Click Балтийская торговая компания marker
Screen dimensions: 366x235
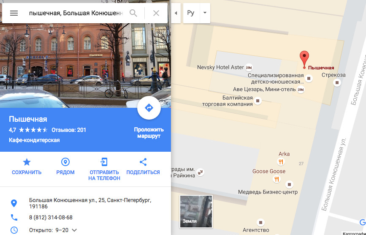258,101
